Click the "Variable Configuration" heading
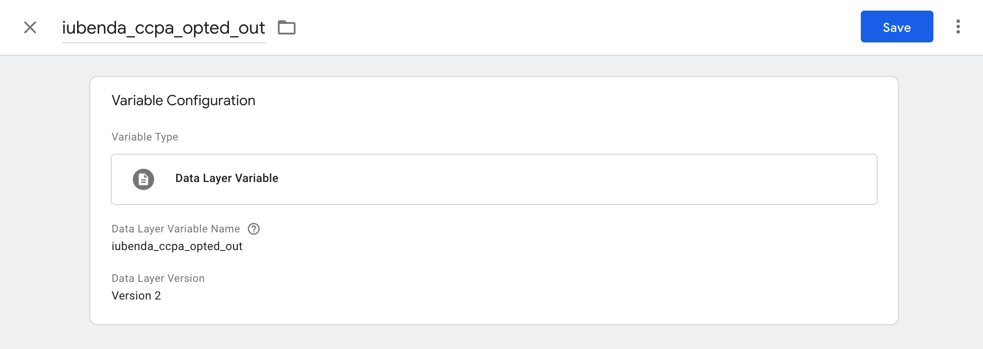983x349 pixels. click(183, 101)
